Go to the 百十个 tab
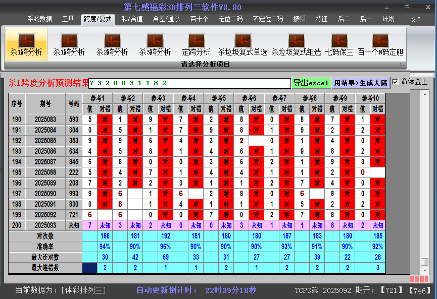The width and height of the screenshot is (437, 299). click(x=199, y=19)
